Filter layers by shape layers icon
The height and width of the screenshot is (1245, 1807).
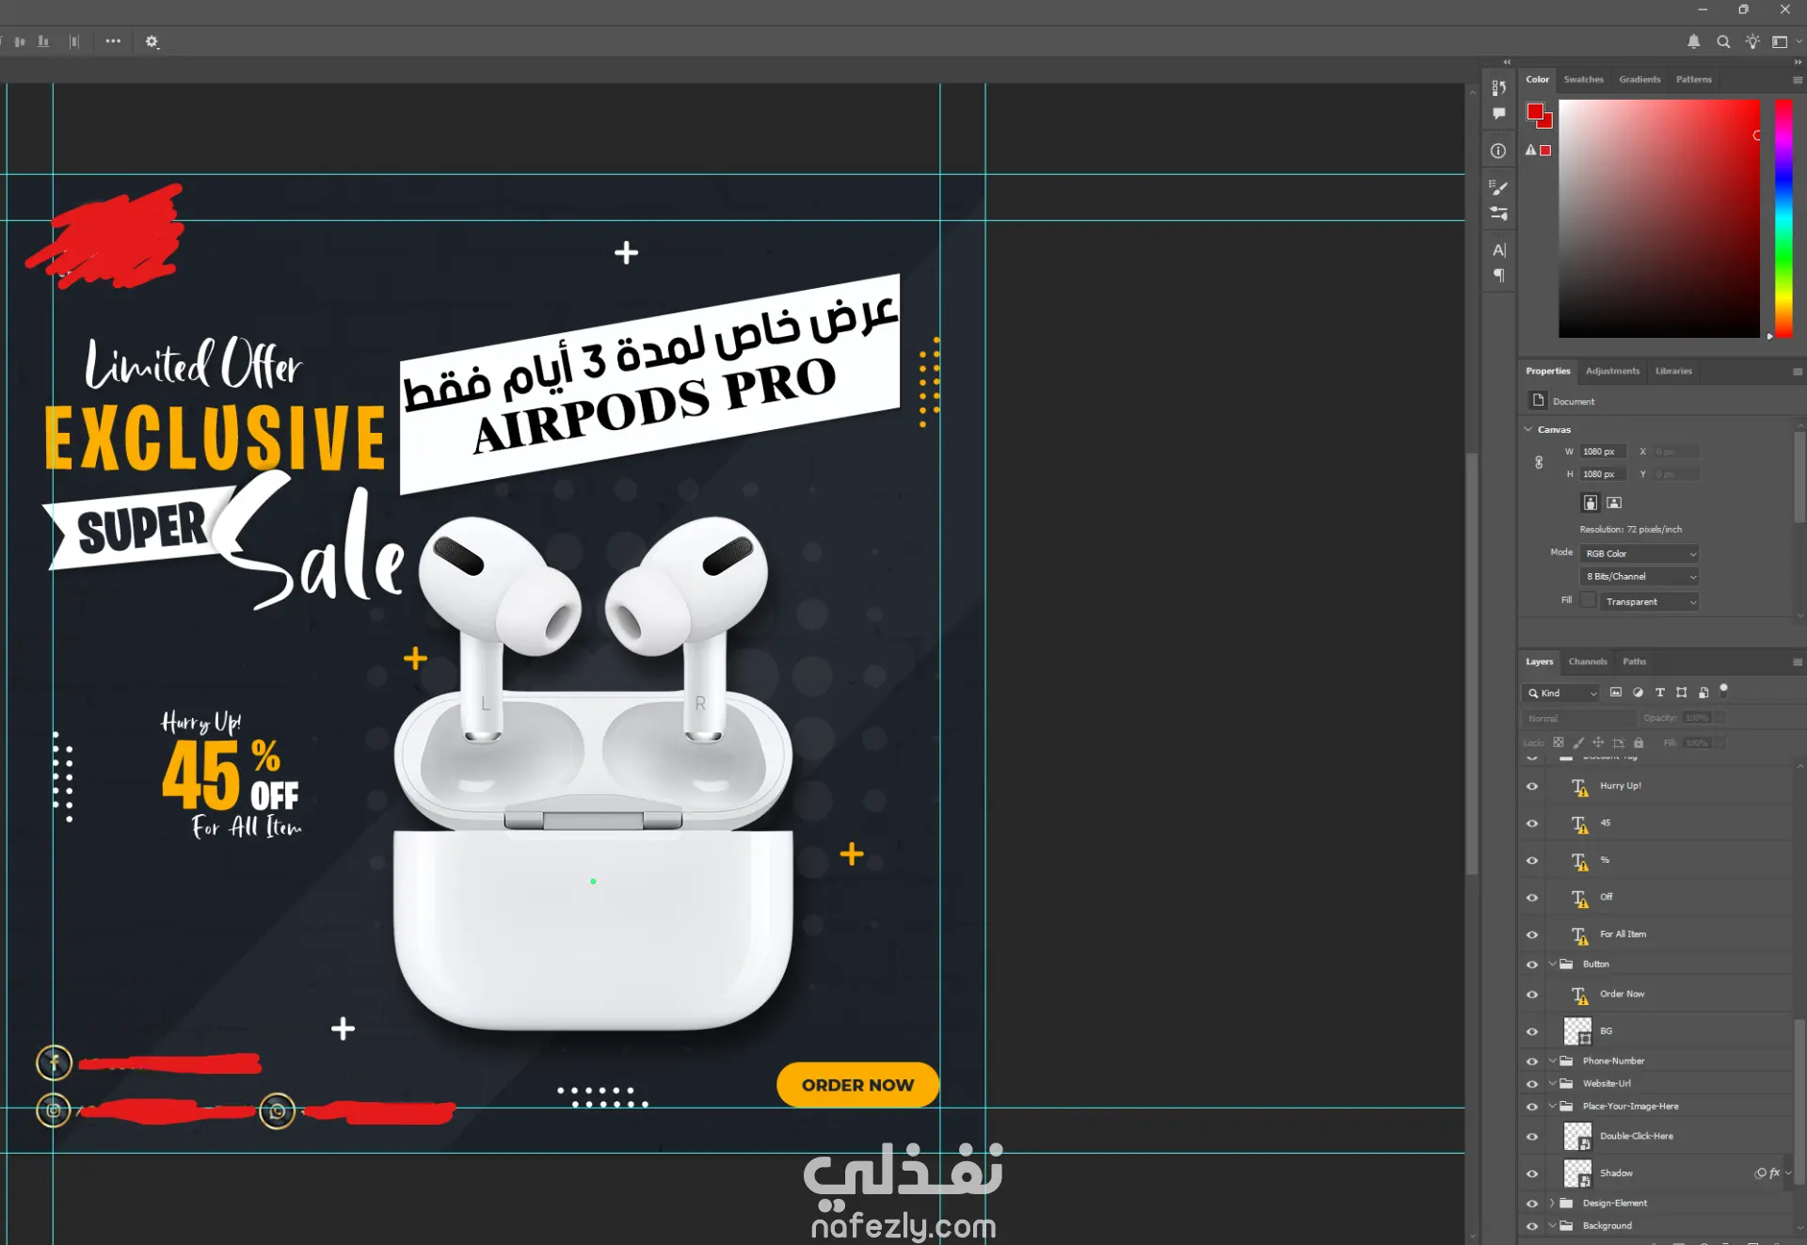(x=1682, y=693)
